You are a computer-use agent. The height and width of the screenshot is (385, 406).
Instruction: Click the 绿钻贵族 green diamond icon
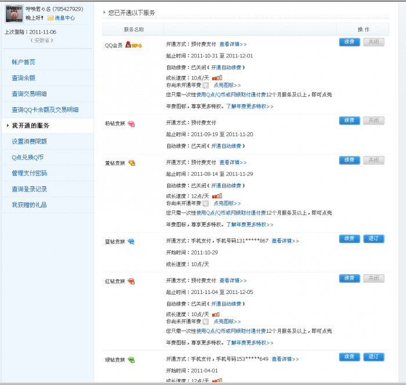pyautogui.click(x=131, y=359)
